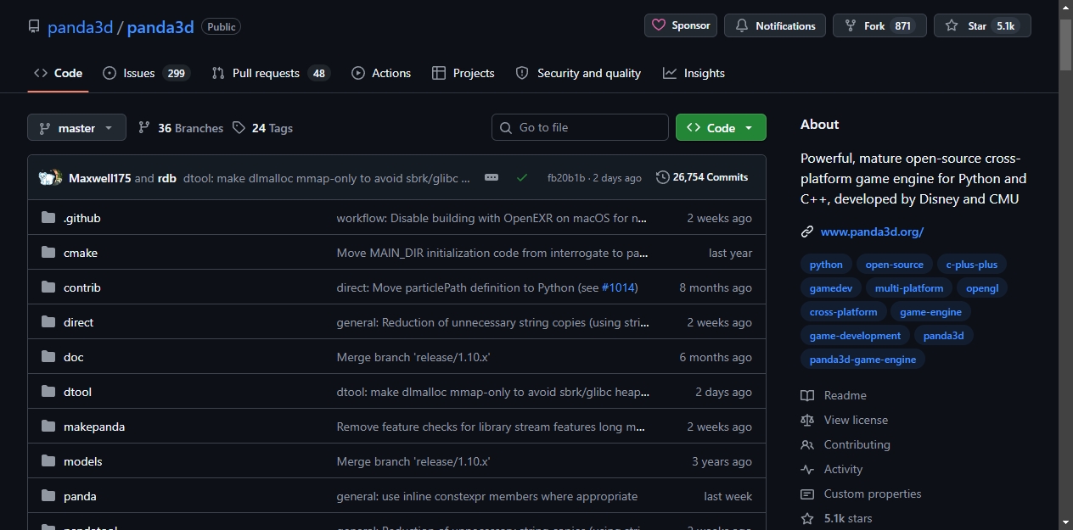View the 26,754 Commits history
This screenshot has width=1073, height=530.
coord(702,177)
